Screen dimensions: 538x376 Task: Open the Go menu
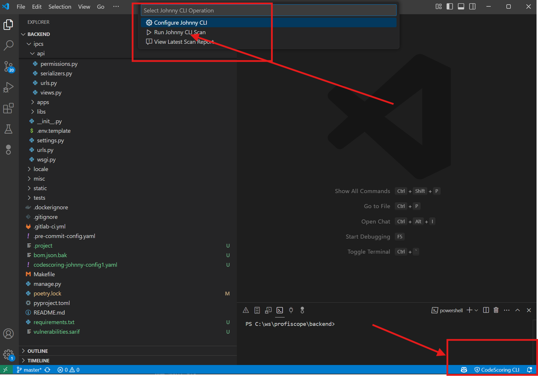click(x=101, y=6)
